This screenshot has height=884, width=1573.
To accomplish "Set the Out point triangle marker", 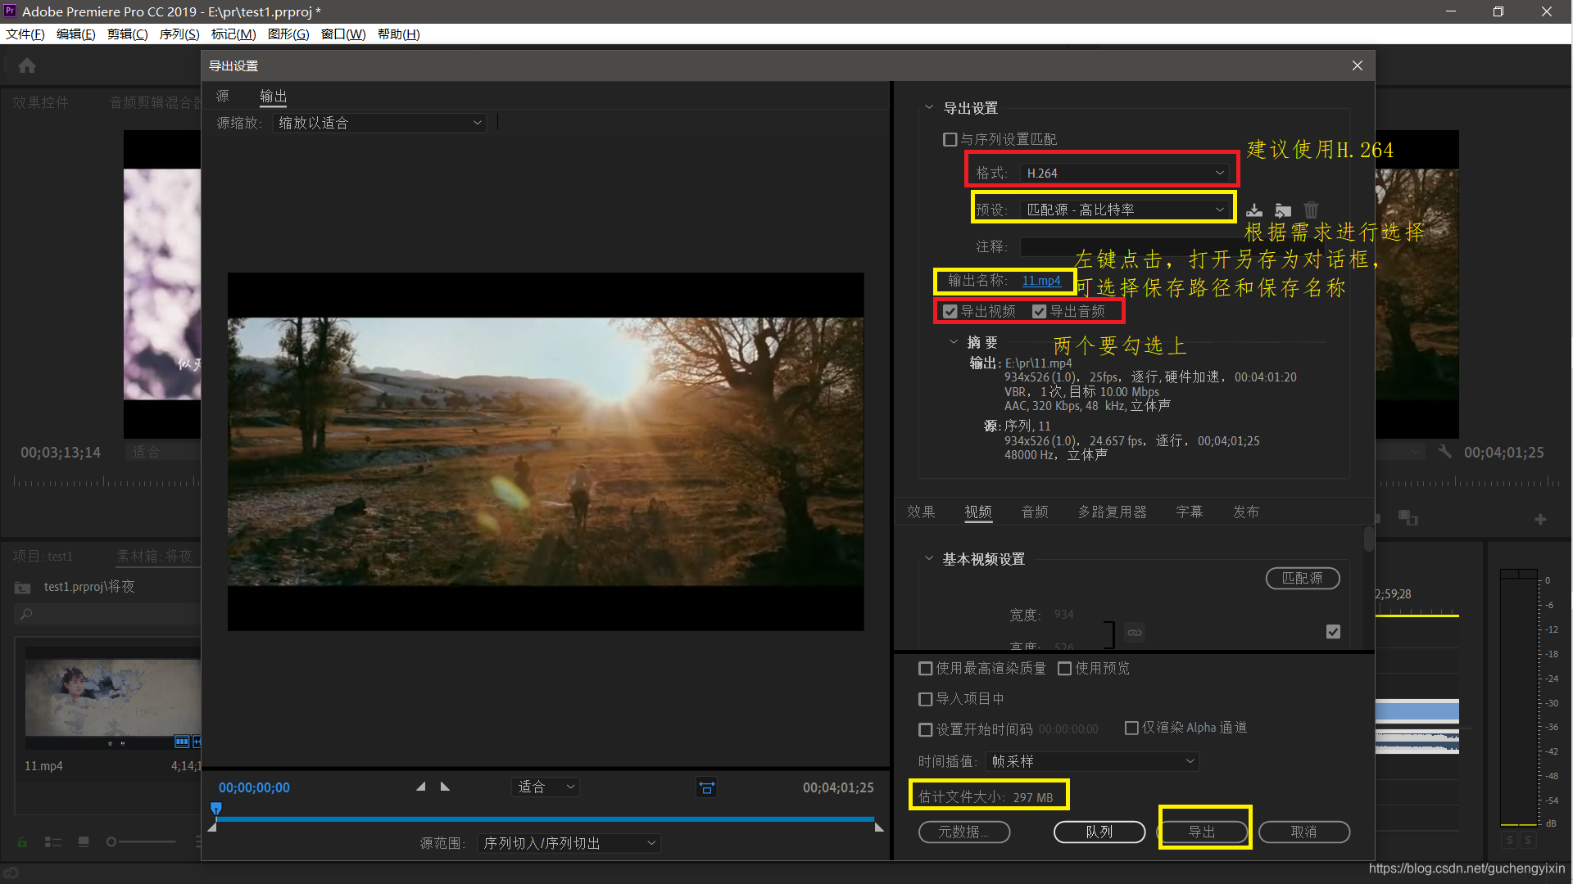I will [x=445, y=787].
